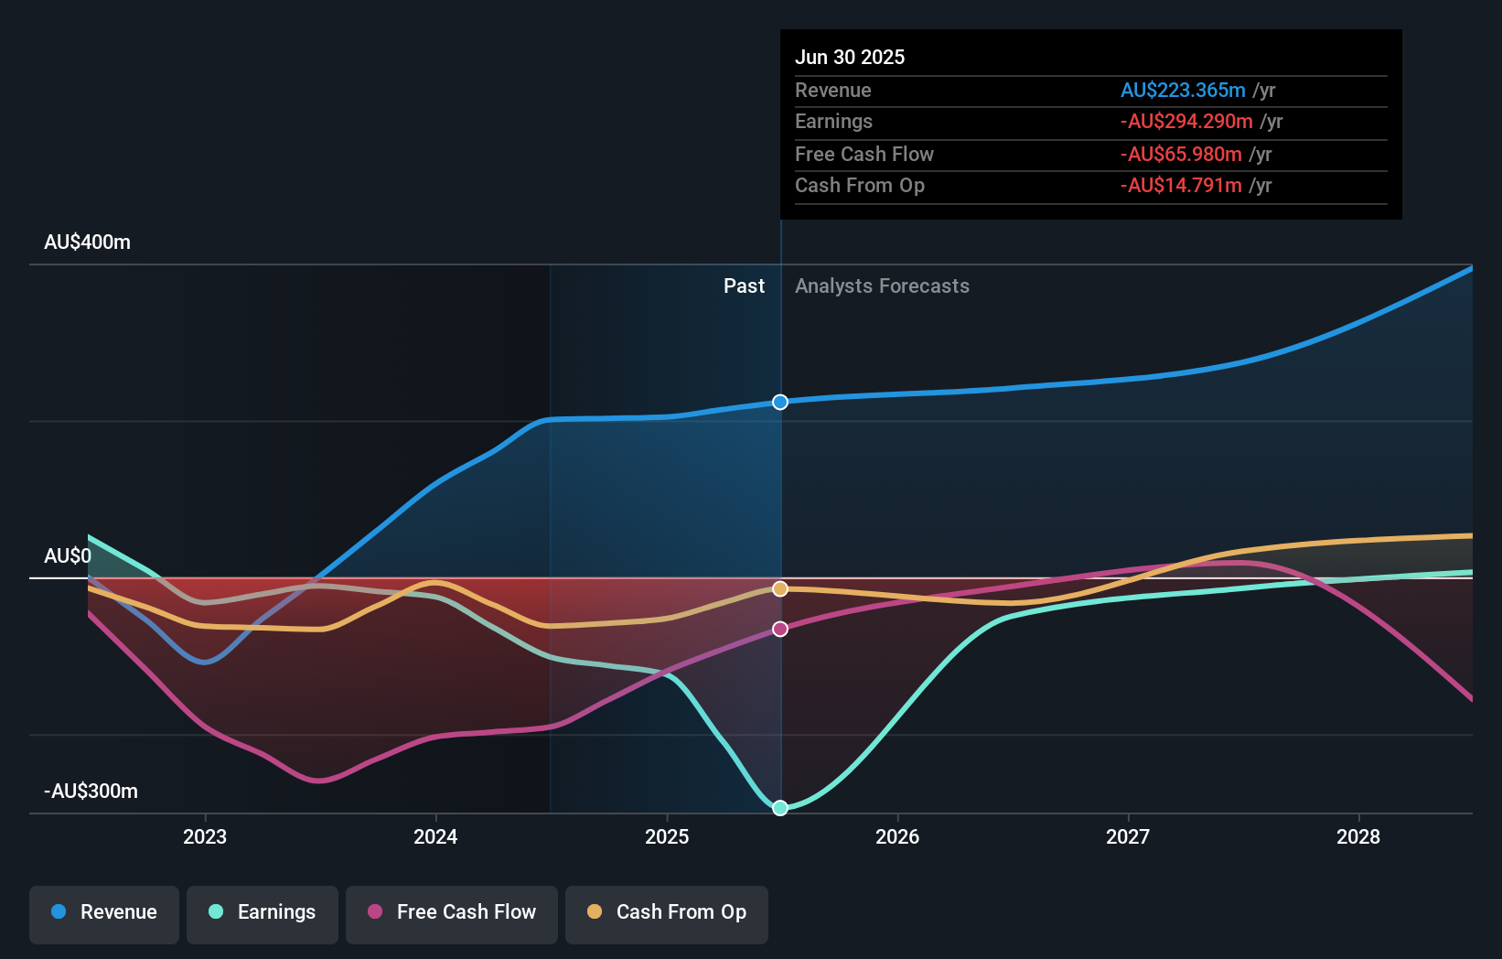
Task: Toggle visibility of the Earnings series
Action: click(262, 914)
